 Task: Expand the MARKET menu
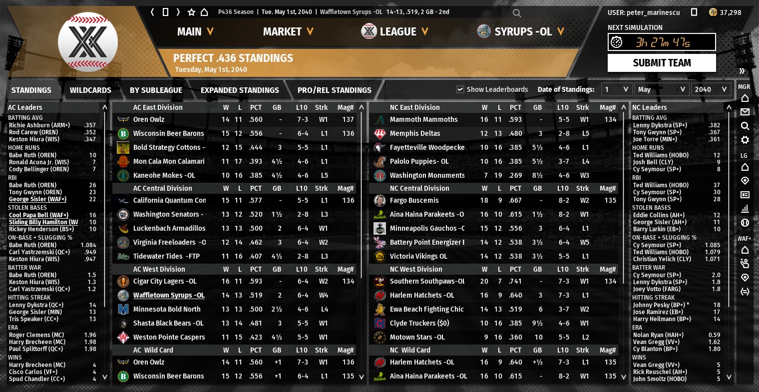(288, 31)
